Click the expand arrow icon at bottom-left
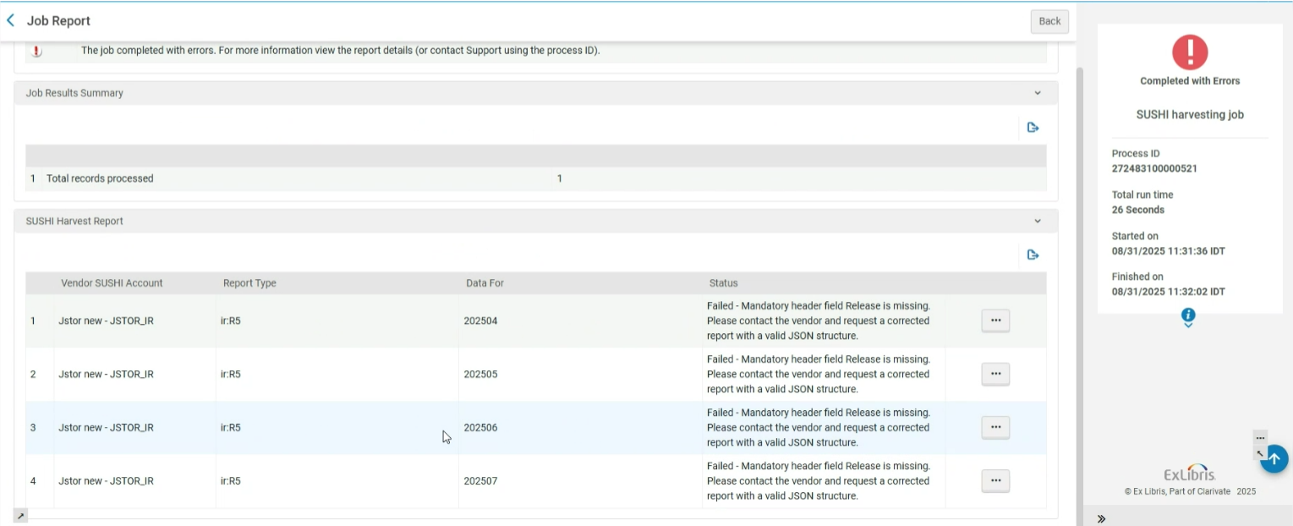The image size is (1293, 526). 20,515
